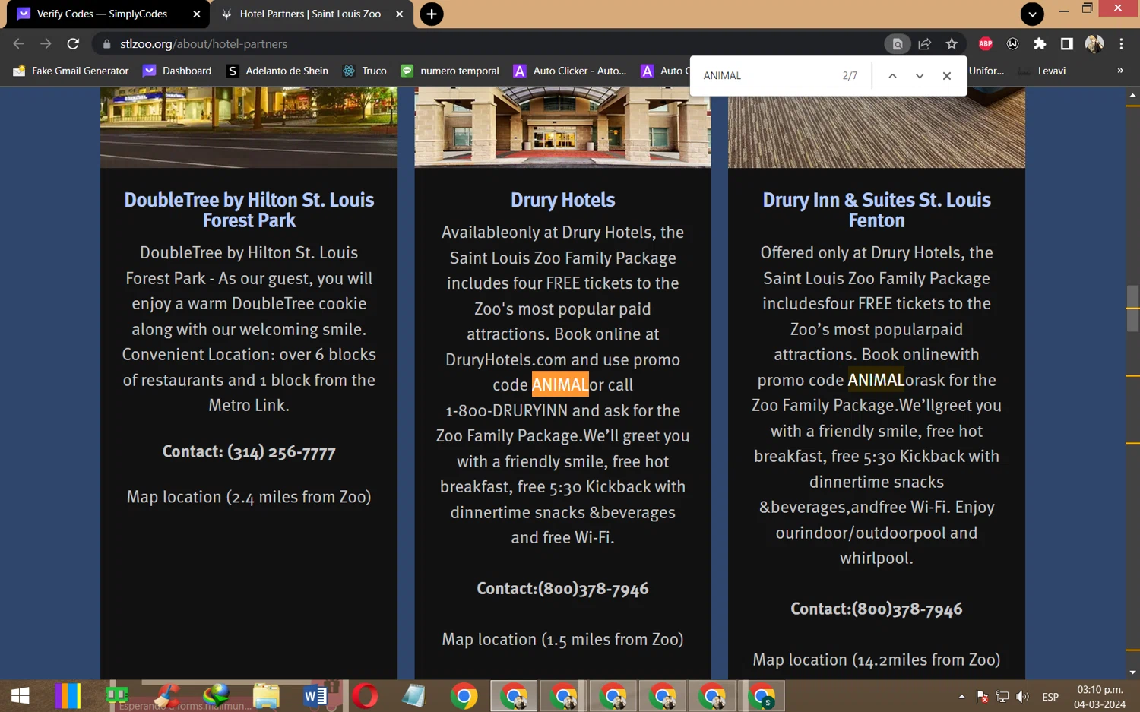This screenshot has height=712, width=1140.
Task: Open Auto Clicker - Auto... bookmark
Action: tap(570, 71)
